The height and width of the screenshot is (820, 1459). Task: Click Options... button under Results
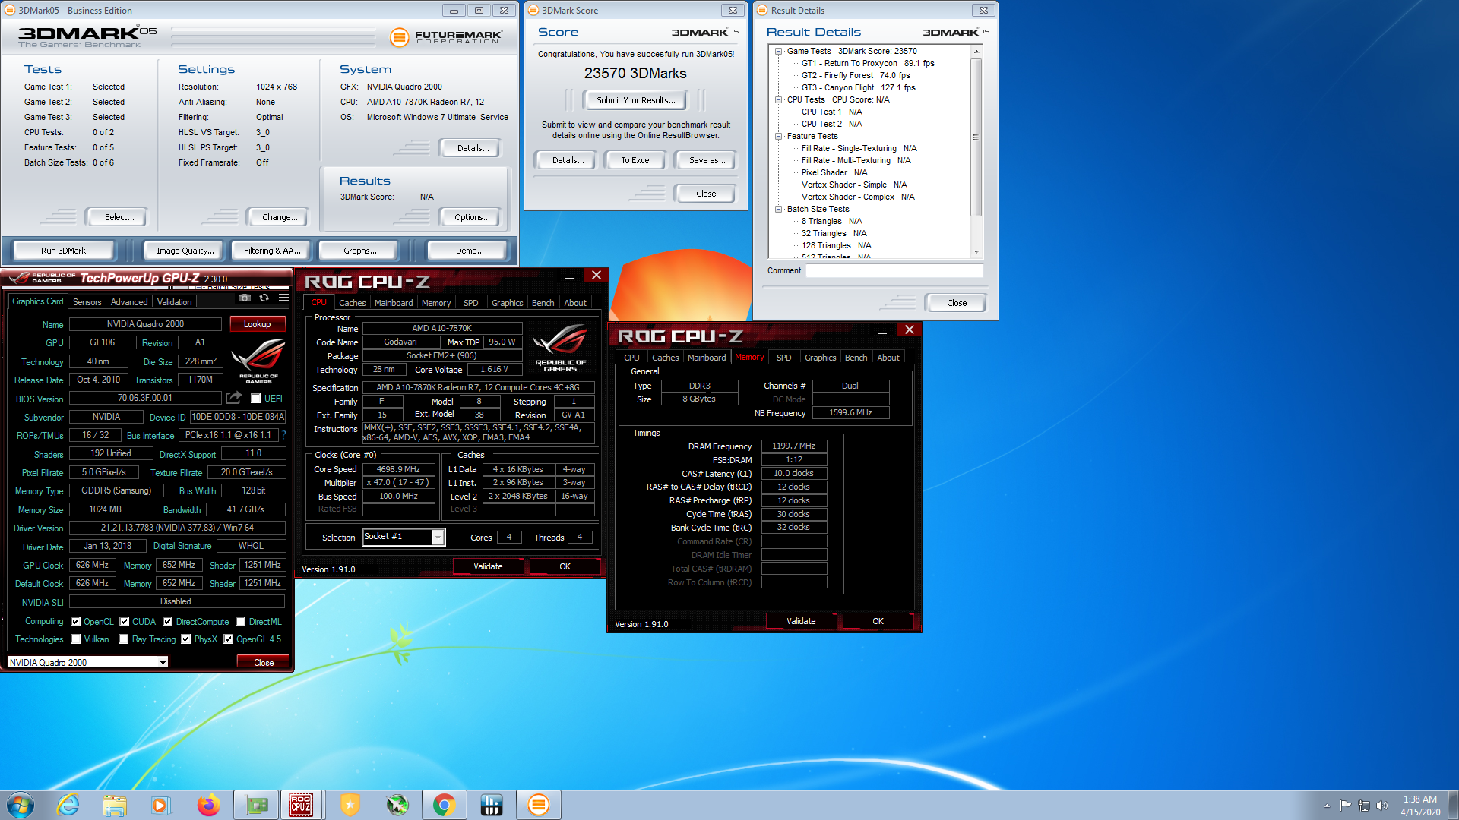471,217
